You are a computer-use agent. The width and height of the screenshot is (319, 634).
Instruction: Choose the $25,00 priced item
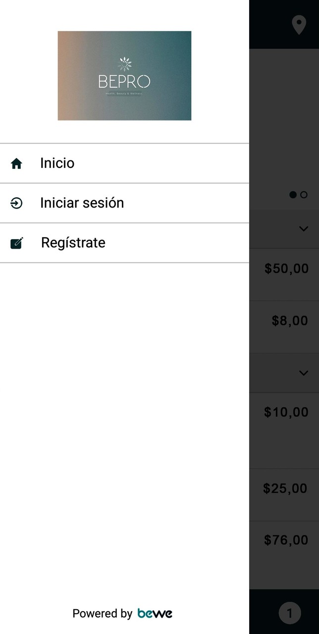(x=285, y=489)
